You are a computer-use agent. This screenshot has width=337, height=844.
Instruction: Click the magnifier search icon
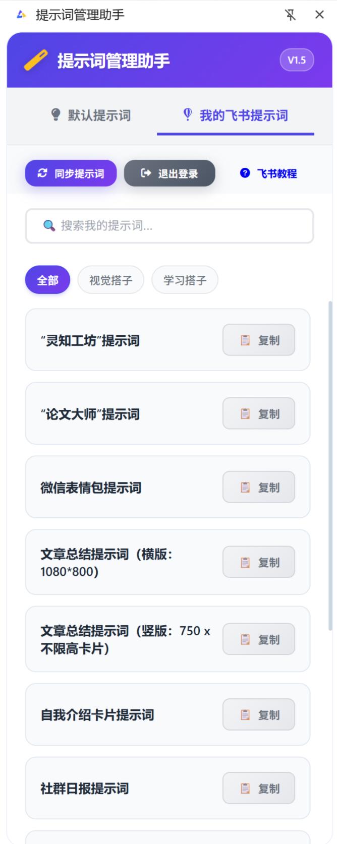(x=49, y=225)
